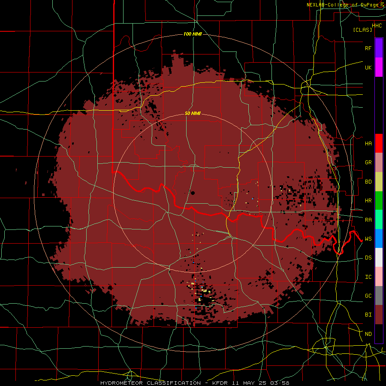This screenshot has height=386, width=386.
Task: Click the HR green legend swatch
Action: (379, 200)
